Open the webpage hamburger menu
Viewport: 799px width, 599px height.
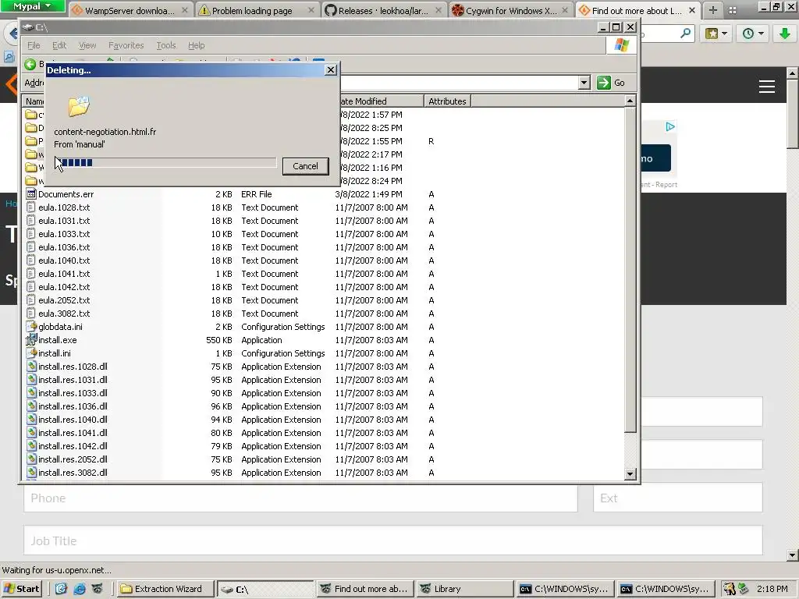click(766, 87)
